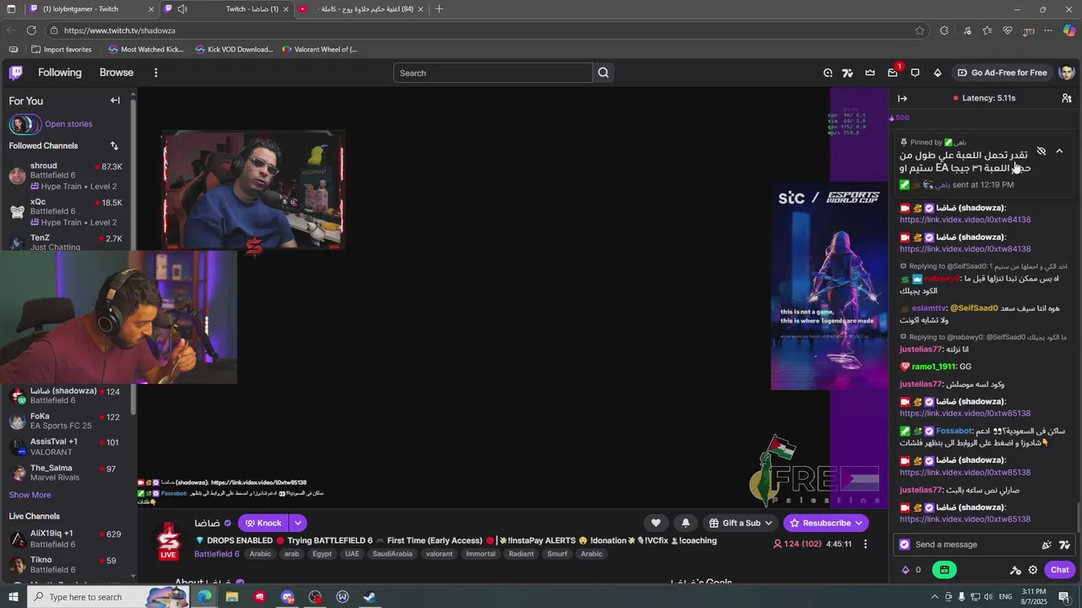The width and height of the screenshot is (1082, 608).
Task: Click the browser address bar URL
Action: (119, 30)
